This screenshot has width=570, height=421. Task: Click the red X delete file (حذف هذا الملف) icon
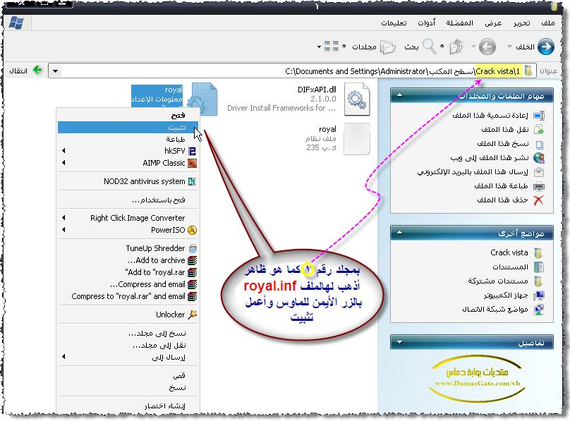point(539,200)
